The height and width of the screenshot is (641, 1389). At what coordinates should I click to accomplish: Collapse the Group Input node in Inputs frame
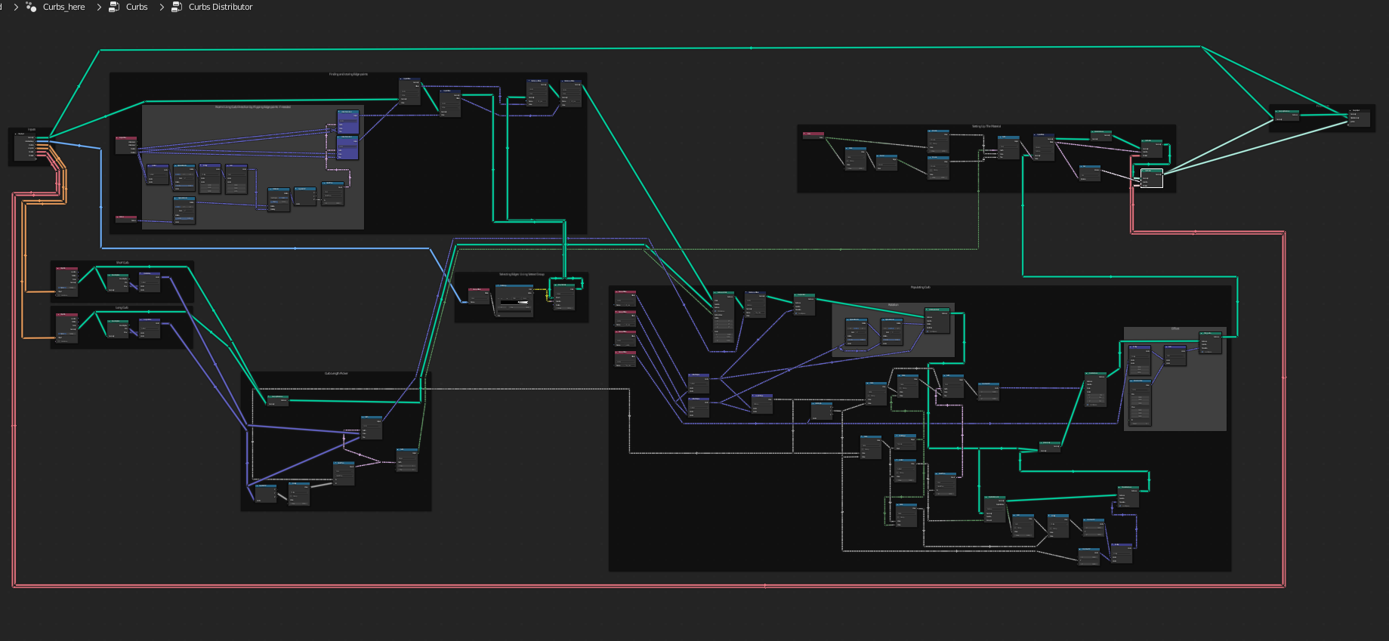[17, 134]
